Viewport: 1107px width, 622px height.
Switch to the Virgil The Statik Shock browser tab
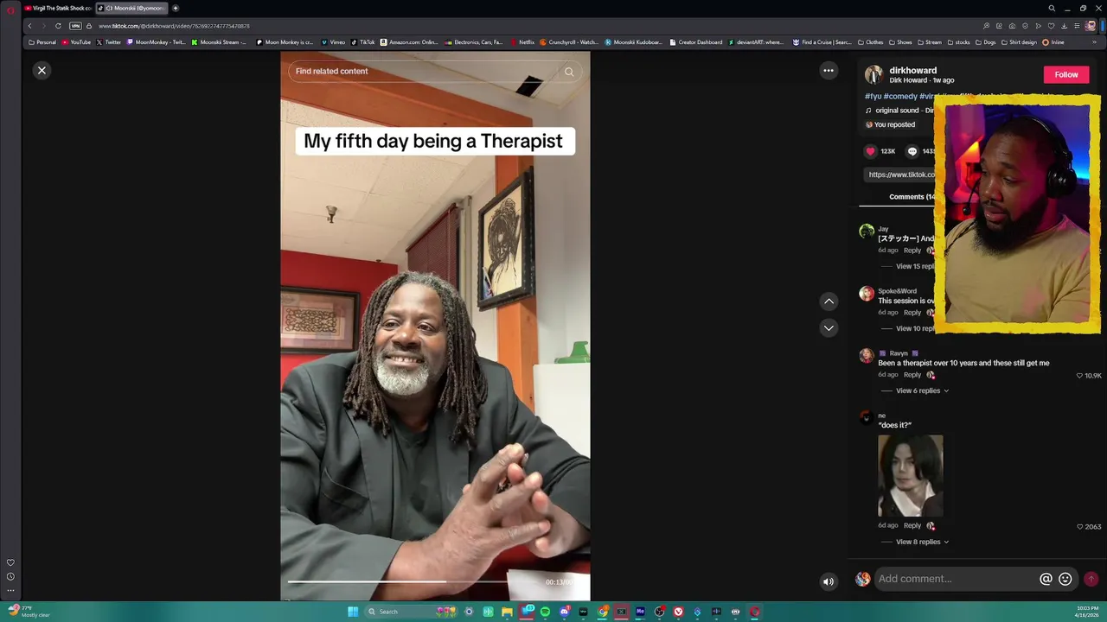click(58, 8)
